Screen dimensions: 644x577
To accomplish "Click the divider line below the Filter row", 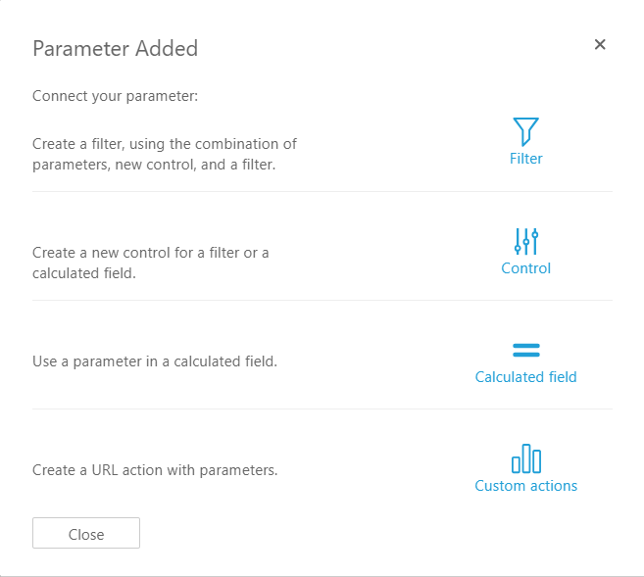I will (x=322, y=191).
